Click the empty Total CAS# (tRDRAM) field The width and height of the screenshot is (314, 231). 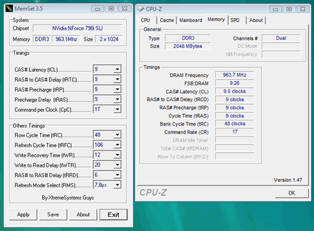point(235,148)
